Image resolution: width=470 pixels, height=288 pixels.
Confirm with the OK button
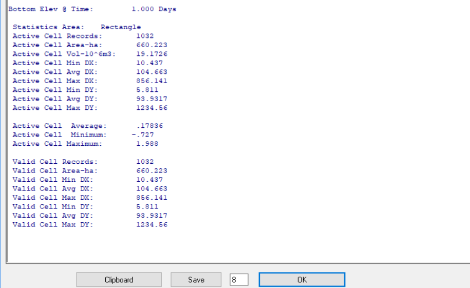pyautogui.click(x=302, y=280)
